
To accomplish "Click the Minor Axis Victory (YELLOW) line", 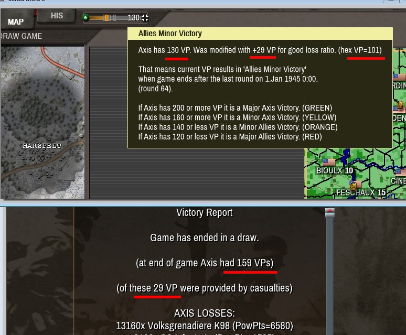I will [x=237, y=117].
